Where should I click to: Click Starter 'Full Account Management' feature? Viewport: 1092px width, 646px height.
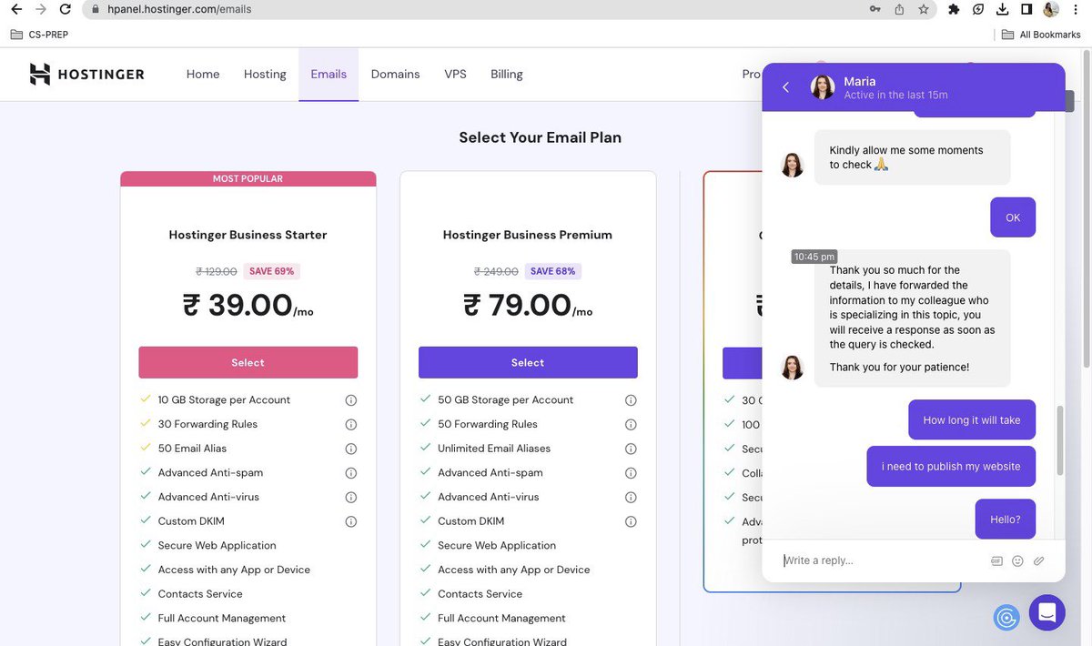222,619
